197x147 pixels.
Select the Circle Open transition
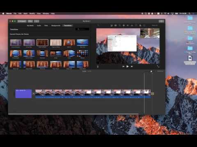click(16, 53)
